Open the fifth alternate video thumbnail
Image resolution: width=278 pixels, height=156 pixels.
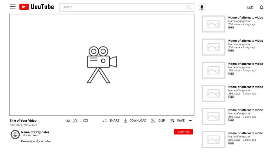[x=213, y=116]
